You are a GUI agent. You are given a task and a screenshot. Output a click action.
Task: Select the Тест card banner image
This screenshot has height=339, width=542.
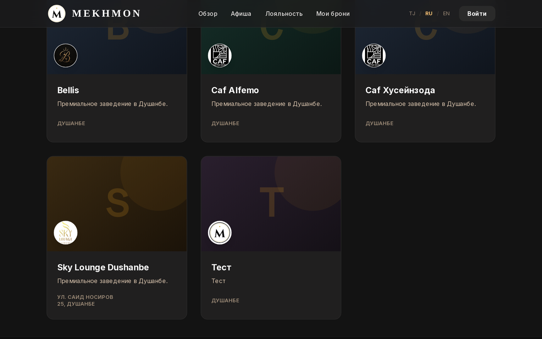pos(271,204)
